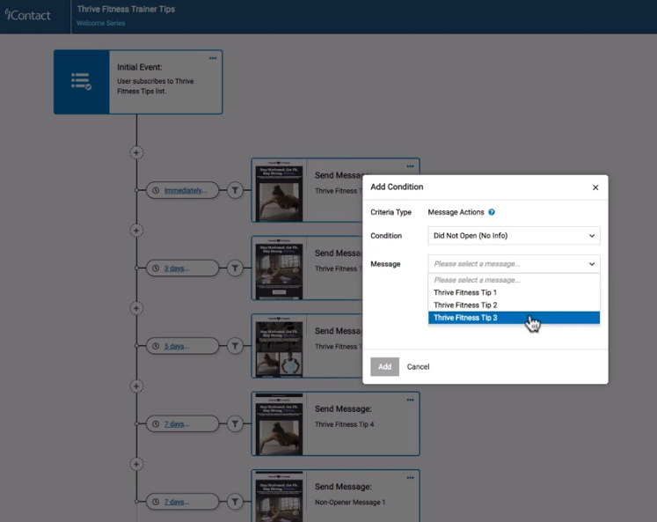Image resolution: width=657 pixels, height=522 pixels.
Task: Click Non-Opener Message 1 email thumbnail
Action: click(x=279, y=496)
